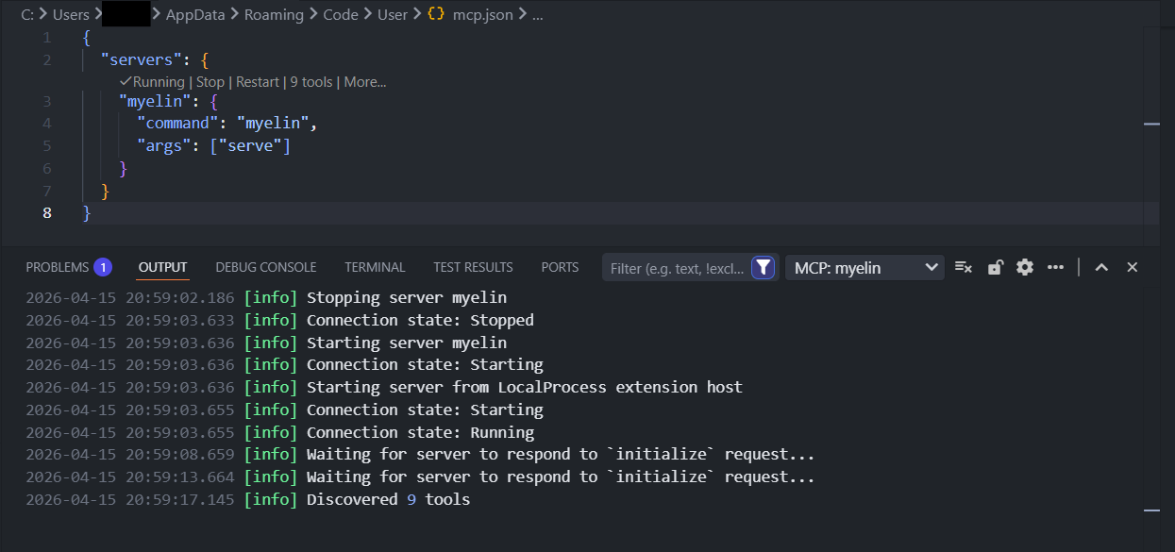Clear the Output log contents

tap(963, 267)
